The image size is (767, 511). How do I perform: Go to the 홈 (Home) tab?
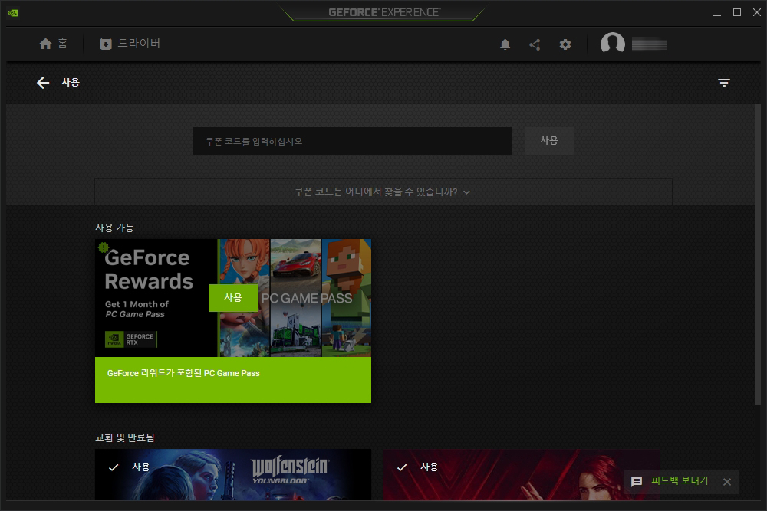click(x=54, y=44)
